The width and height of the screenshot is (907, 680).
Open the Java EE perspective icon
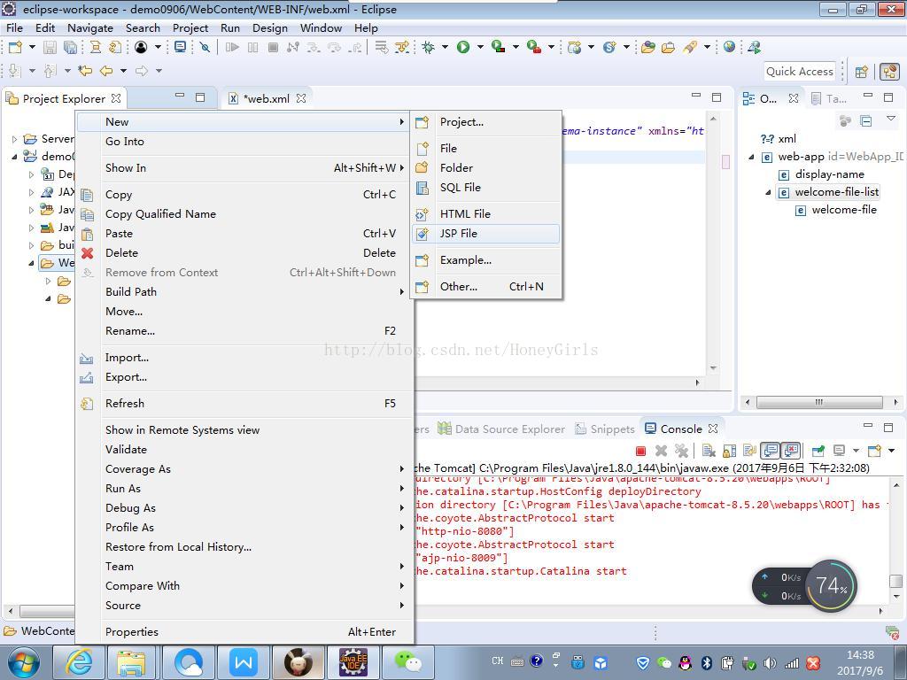888,72
